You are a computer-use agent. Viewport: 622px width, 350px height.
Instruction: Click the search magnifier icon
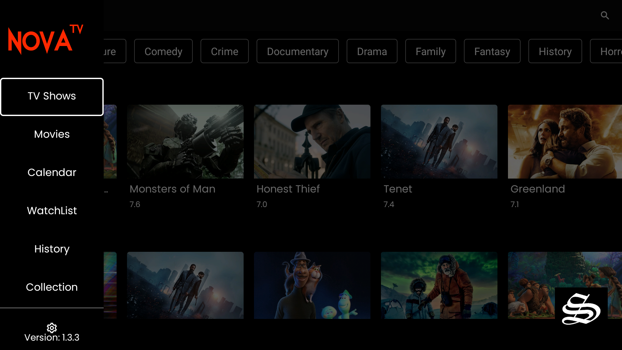pyautogui.click(x=605, y=15)
